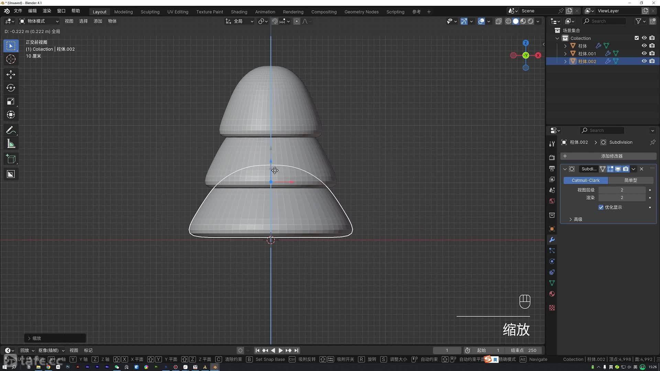660x371 pixels.
Task: Hide 柱体 object in viewport
Action: pyautogui.click(x=644, y=46)
